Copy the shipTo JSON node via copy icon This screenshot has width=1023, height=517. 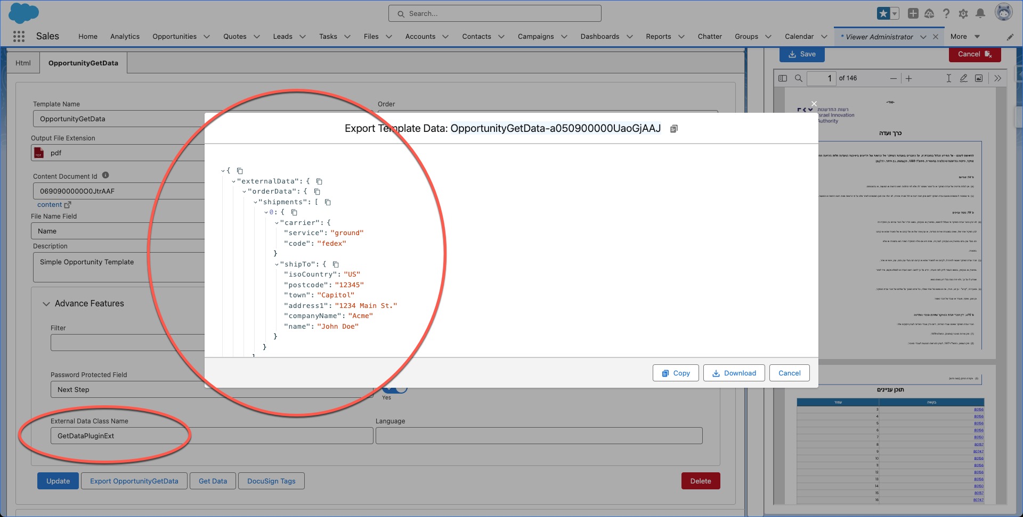[336, 264]
